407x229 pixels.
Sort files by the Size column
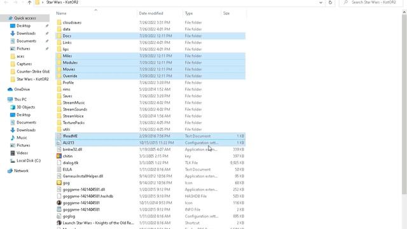(226, 13)
